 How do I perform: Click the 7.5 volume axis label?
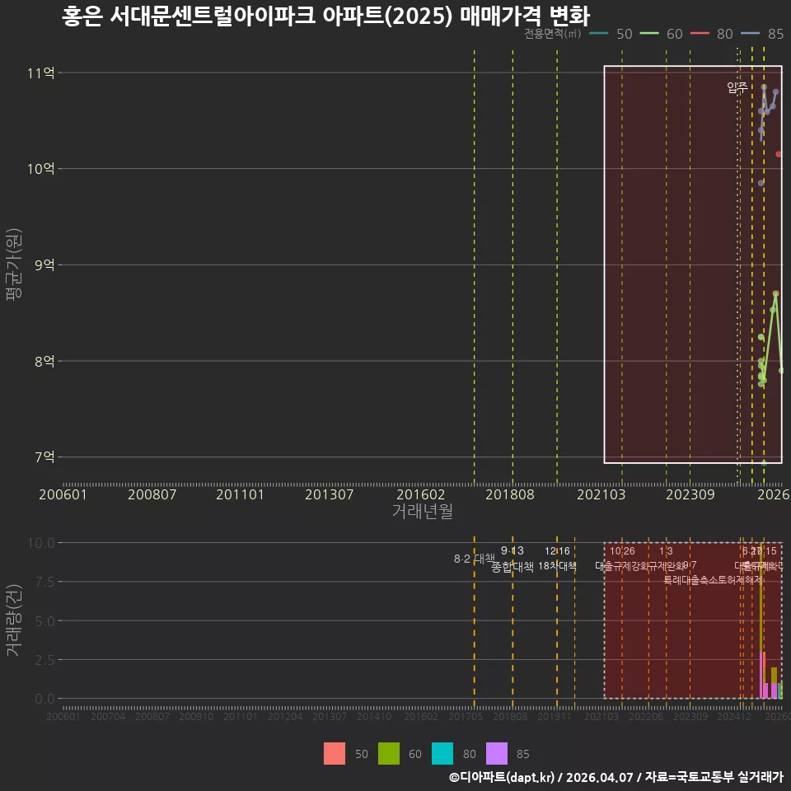(44, 582)
